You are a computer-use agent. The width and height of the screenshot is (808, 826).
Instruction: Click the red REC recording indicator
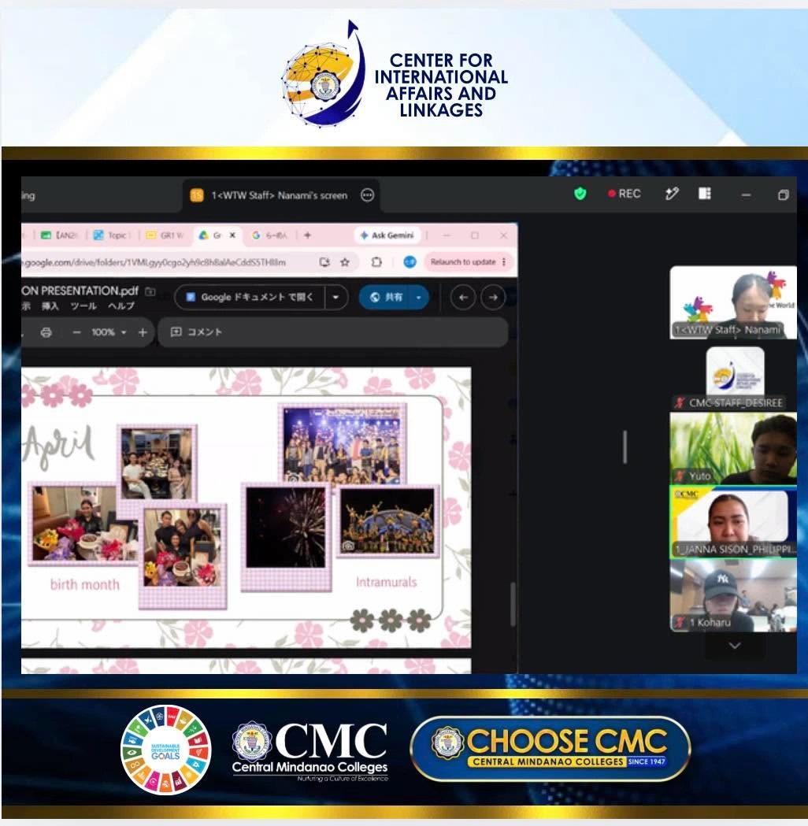(625, 194)
